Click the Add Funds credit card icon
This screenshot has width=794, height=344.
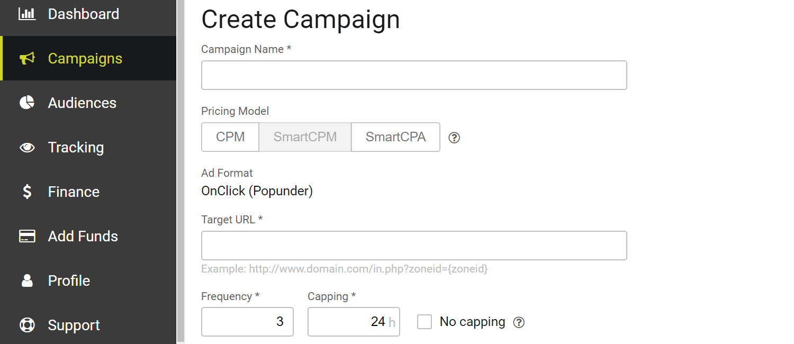pyautogui.click(x=27, y=236)
